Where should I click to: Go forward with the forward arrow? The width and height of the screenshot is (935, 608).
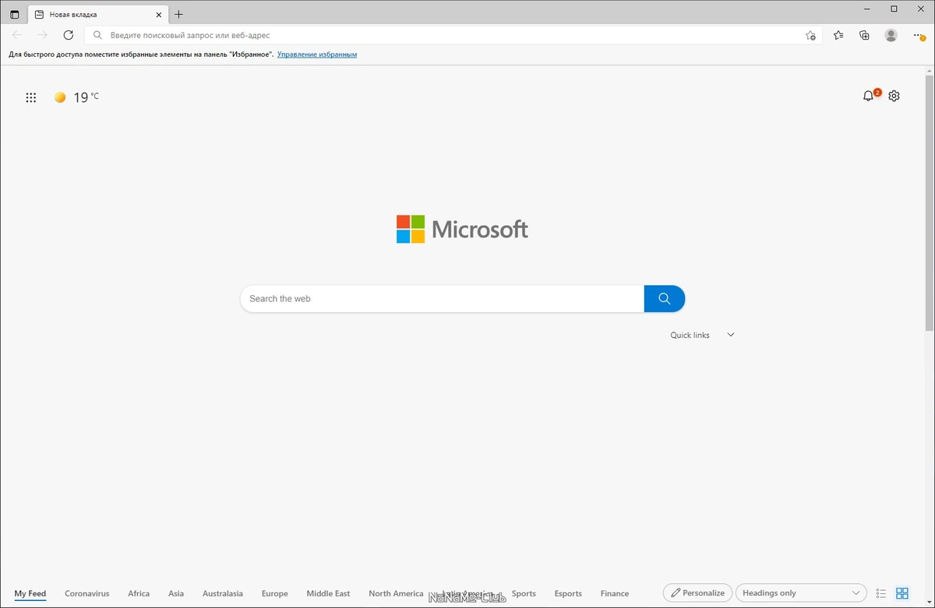(x=43, y=35)
